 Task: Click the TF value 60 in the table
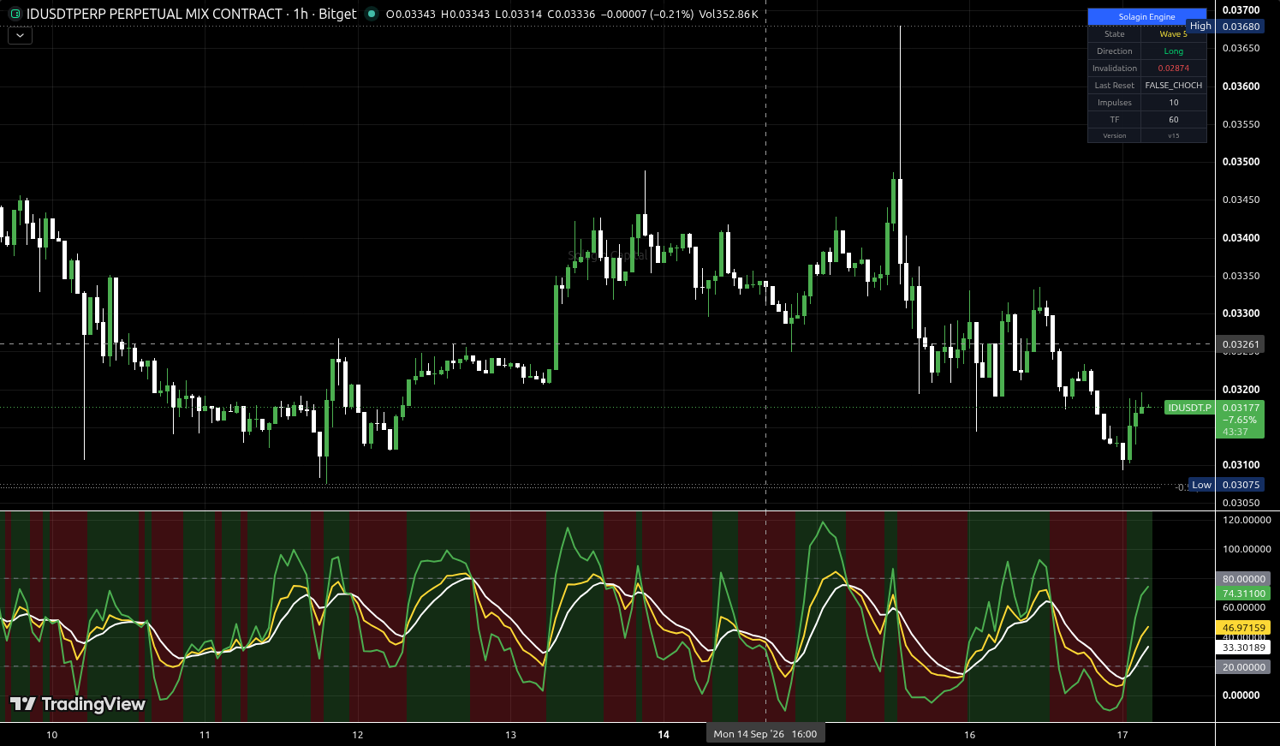point(1173,120)
